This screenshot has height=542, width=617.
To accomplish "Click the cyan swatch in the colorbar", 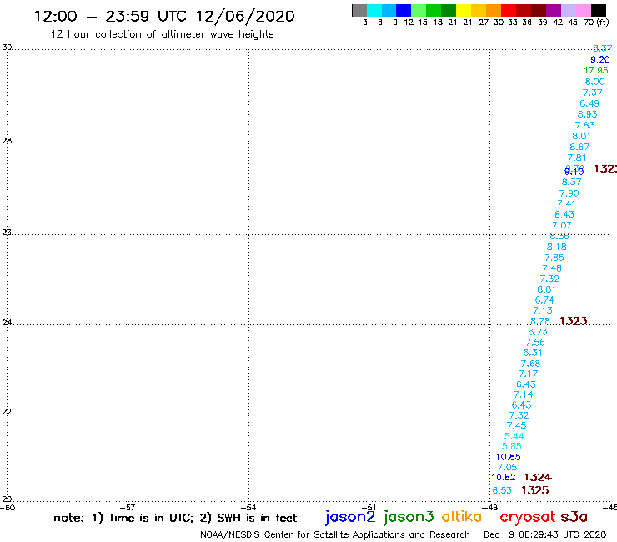I will coord(374,10).
